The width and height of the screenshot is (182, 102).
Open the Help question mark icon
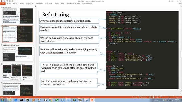coord(169,1)
